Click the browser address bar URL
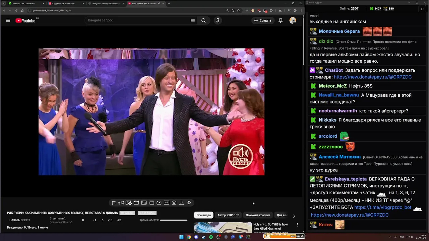429x241 pixels. pyautogui.click(x=52, y=10)
